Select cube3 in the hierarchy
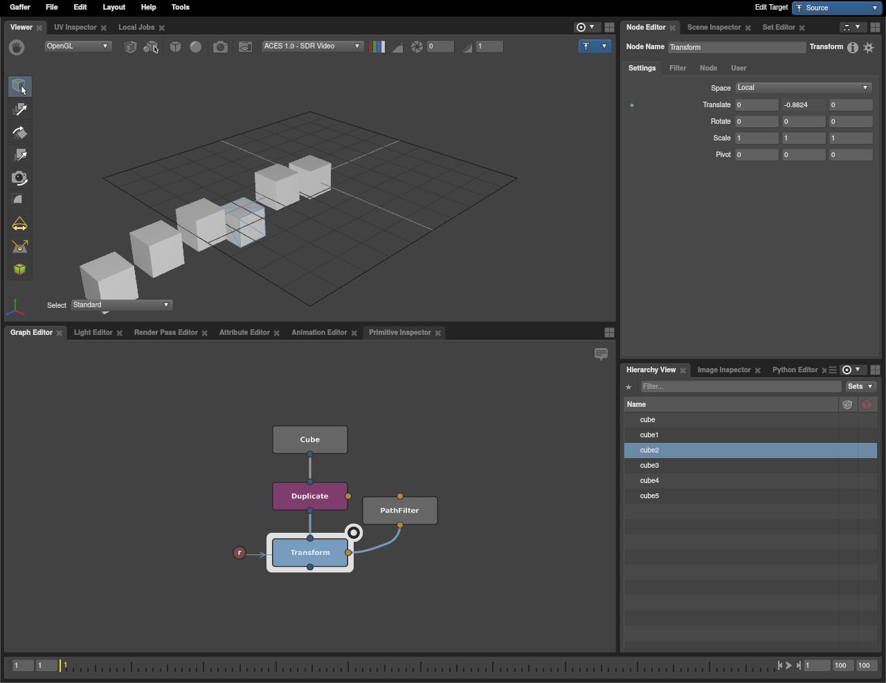Image resolution: width=886 pixels, height=683 pixels. click(x=649, y=466)
